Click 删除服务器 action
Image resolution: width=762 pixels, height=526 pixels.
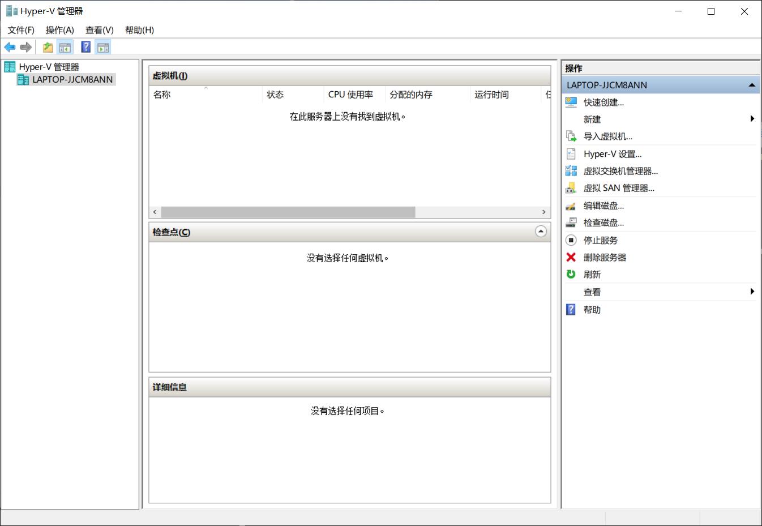coord(605,257)
